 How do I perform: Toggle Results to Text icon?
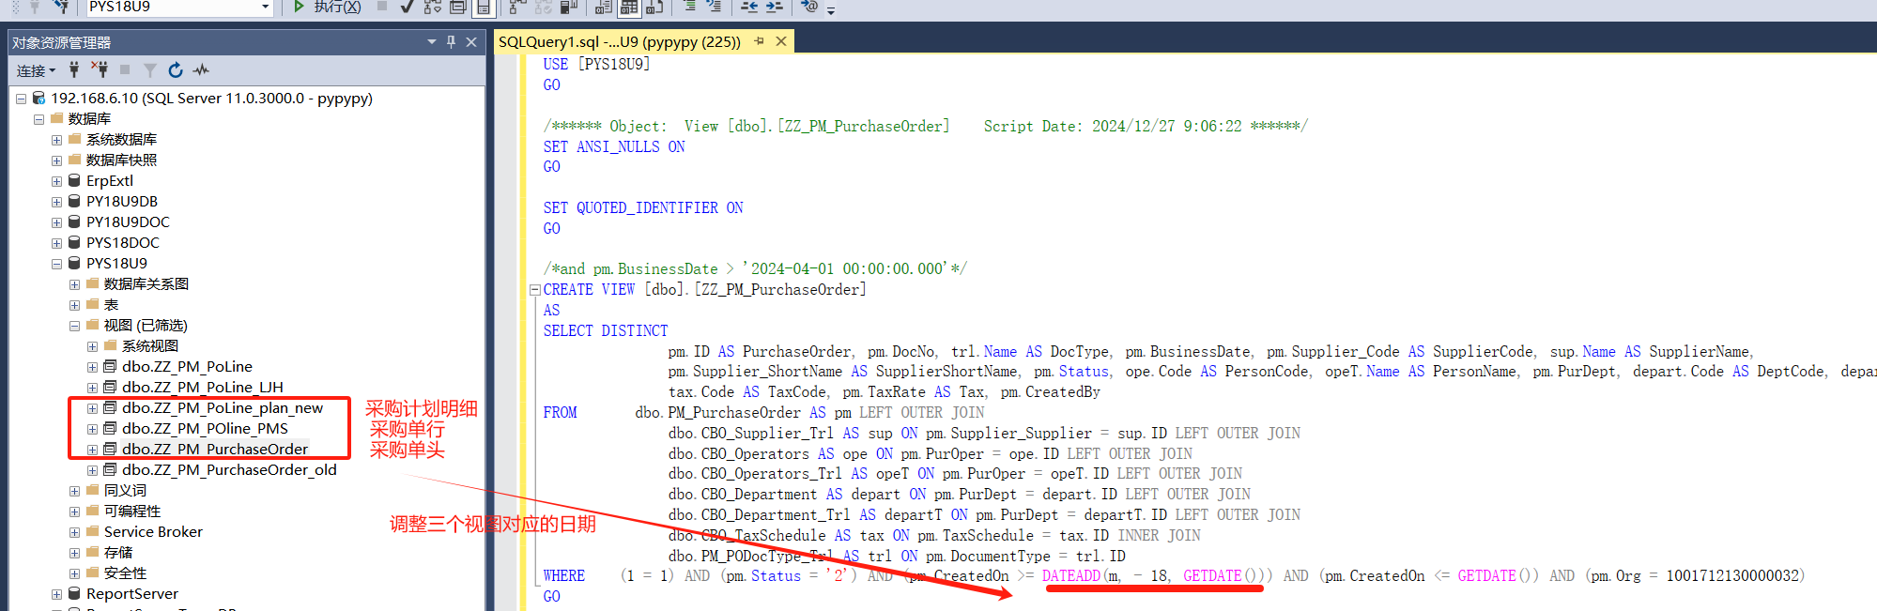603,8
